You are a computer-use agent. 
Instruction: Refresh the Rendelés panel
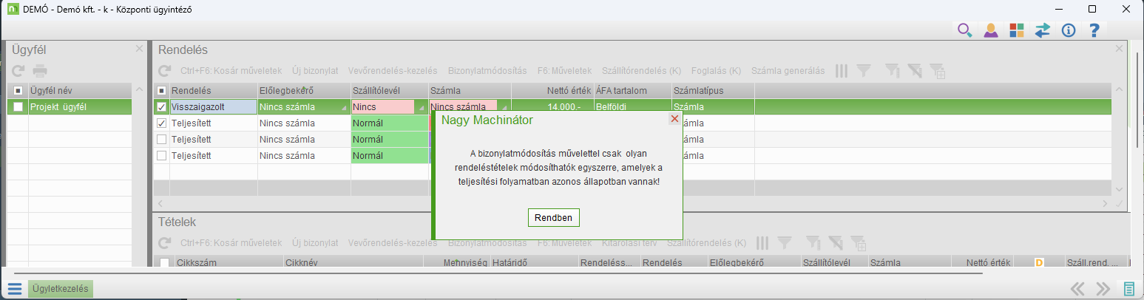165,71
